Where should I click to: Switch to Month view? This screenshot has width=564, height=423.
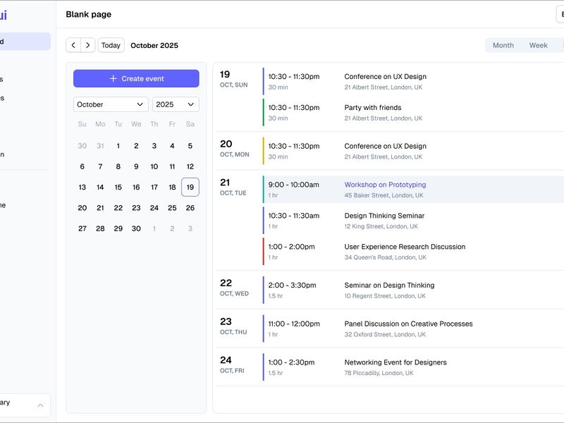[x=504, y=45]
